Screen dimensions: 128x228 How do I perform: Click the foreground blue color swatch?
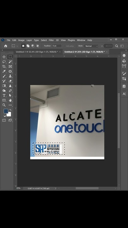(x=6, y=111)
